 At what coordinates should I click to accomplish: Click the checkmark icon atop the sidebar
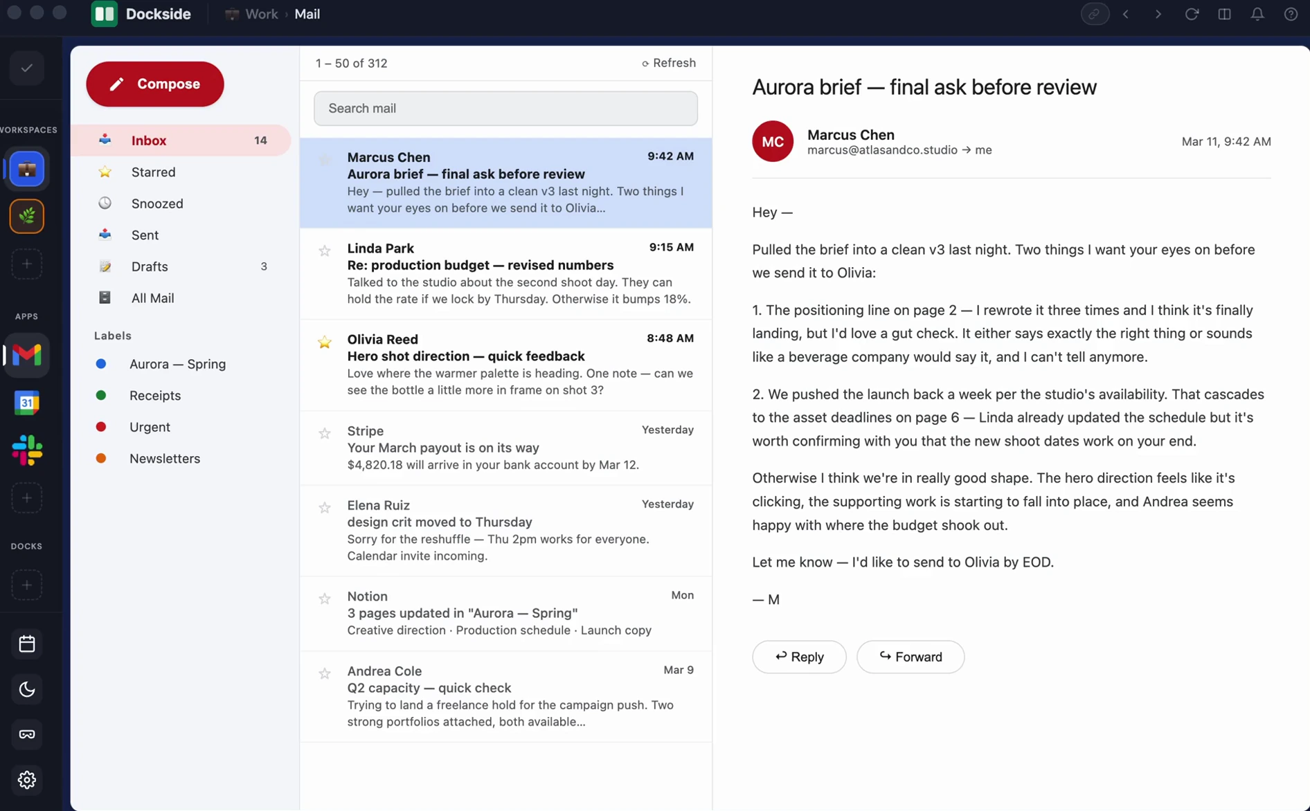27,68
